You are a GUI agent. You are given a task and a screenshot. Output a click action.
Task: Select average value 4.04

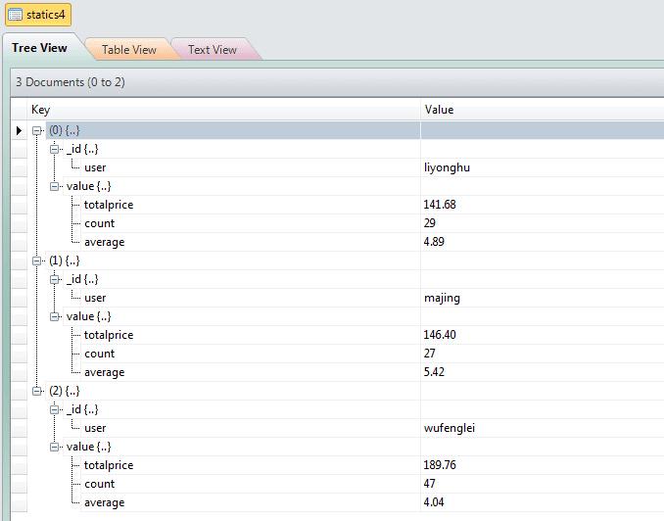(434, 502)
